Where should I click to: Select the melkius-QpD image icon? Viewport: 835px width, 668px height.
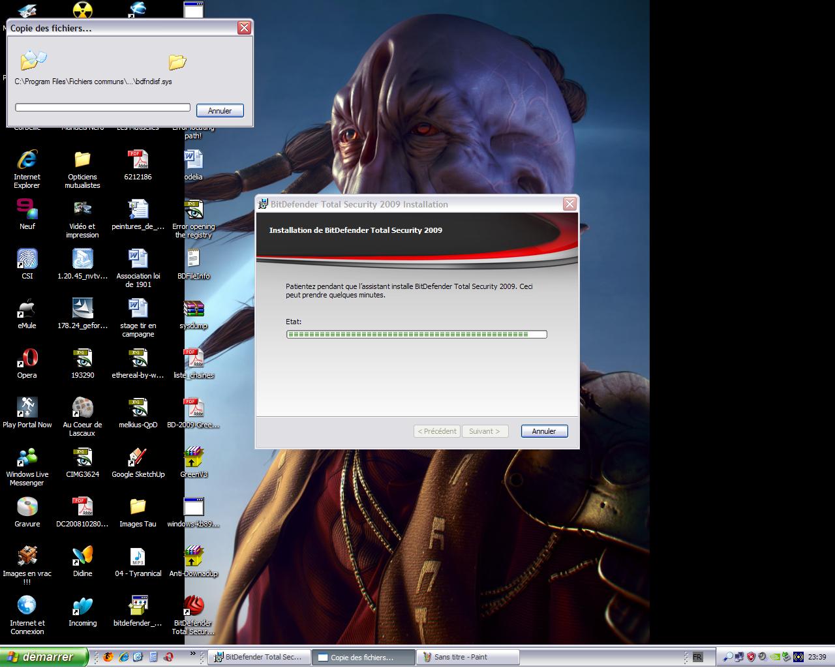click(x=138, y=412)
